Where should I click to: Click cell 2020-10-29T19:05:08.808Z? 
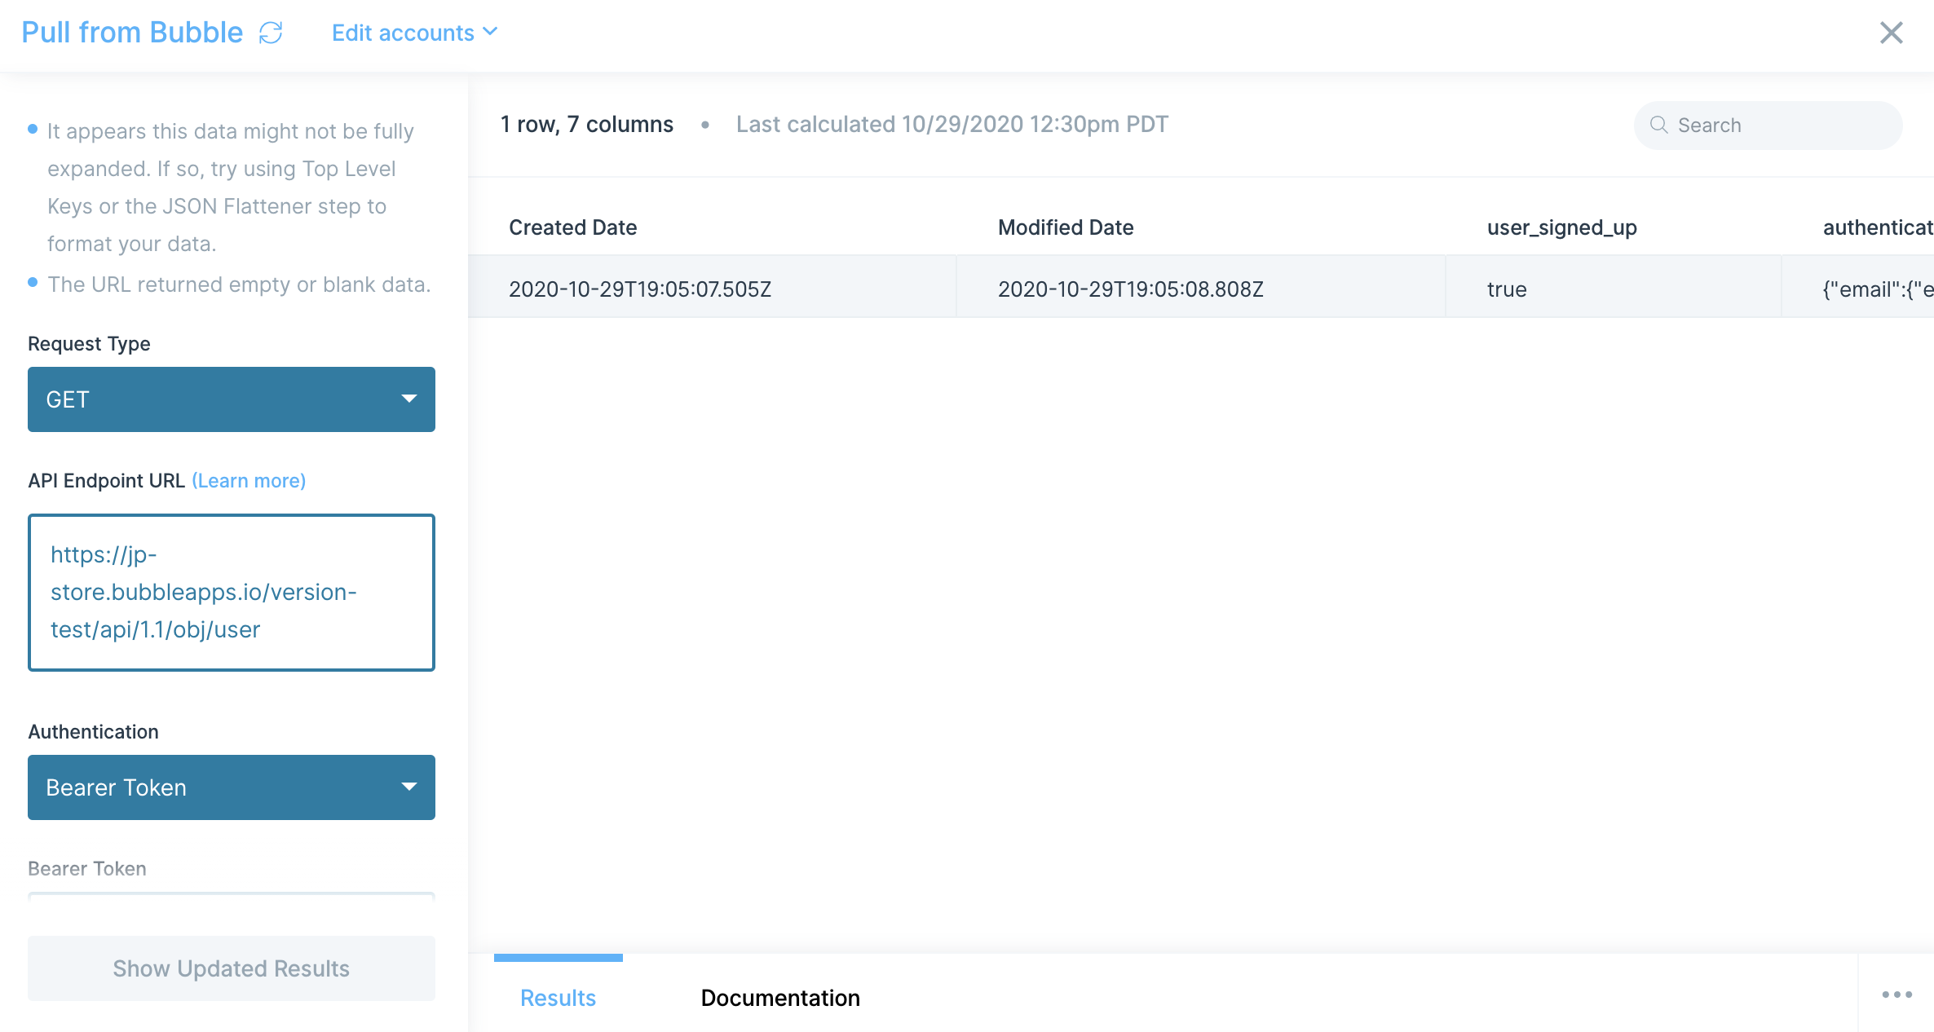pos(1201,287)
